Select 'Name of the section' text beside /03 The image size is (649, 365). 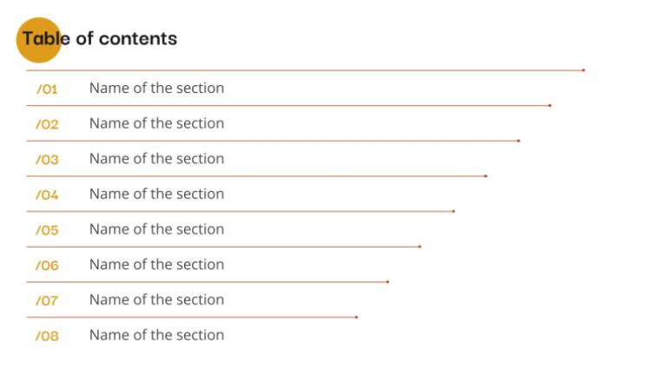click(x=157, y=158)
